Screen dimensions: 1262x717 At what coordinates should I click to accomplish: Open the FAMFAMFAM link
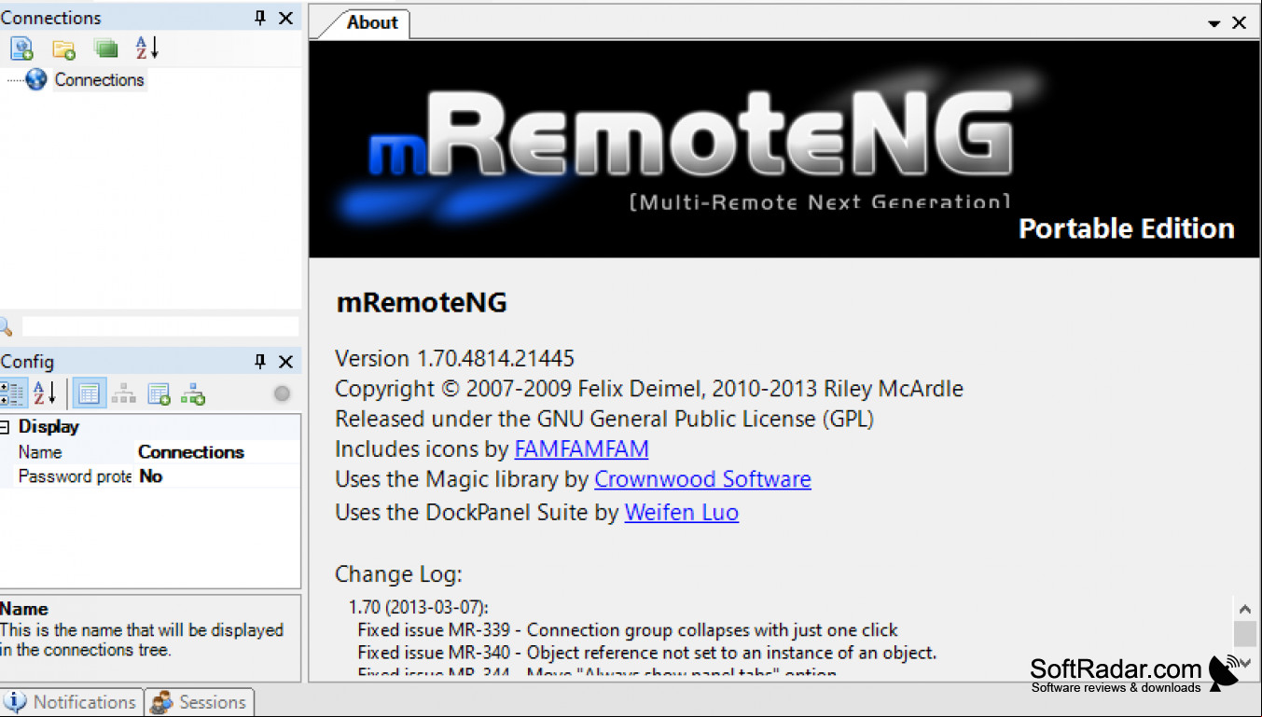point(581,448)
